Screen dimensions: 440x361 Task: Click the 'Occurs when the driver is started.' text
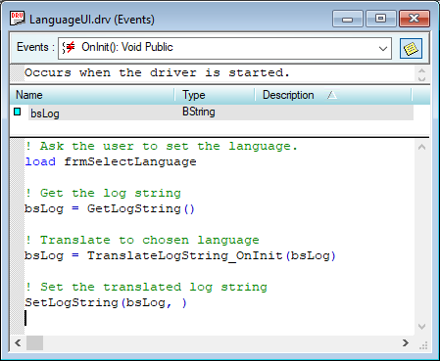pos(157,72)
